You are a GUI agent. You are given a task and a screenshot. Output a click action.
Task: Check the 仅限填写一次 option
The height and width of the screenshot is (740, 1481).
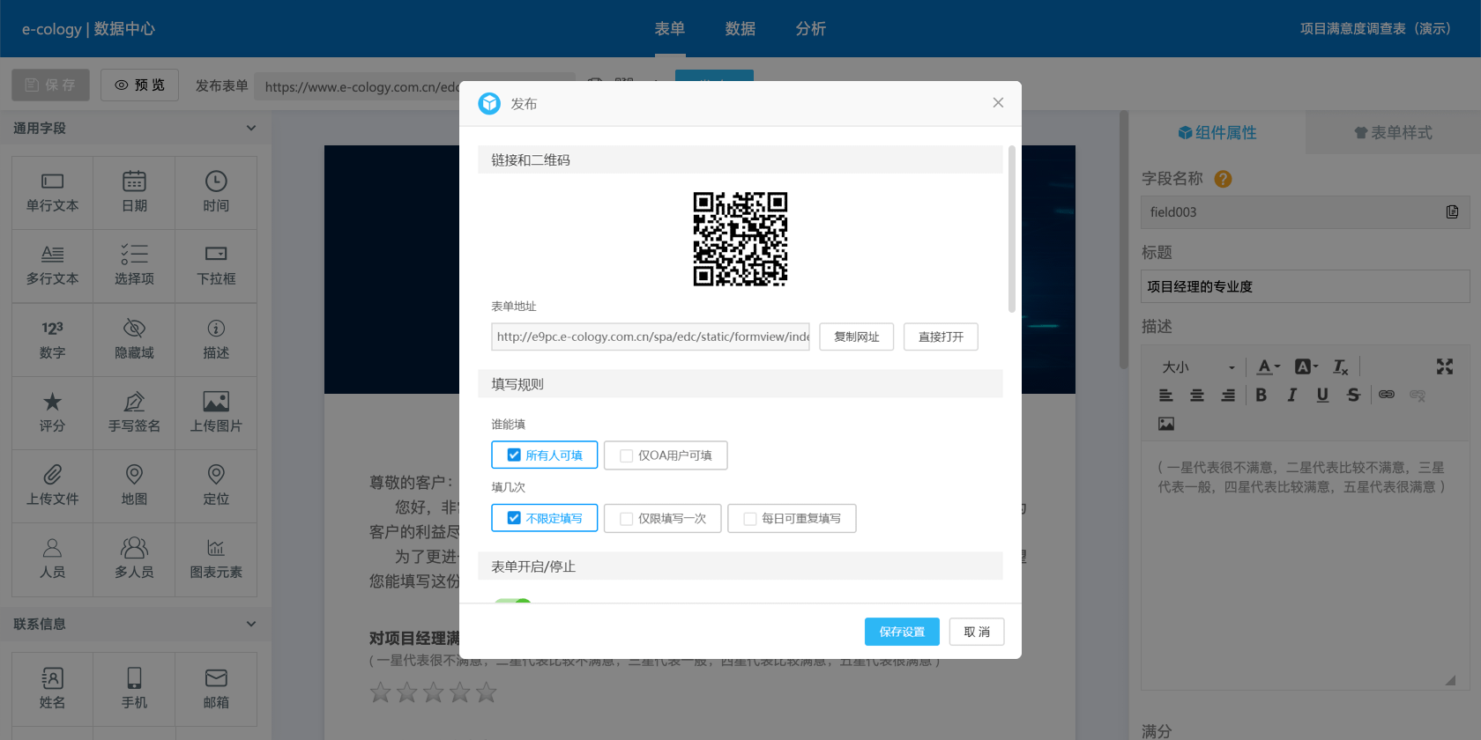663,518
